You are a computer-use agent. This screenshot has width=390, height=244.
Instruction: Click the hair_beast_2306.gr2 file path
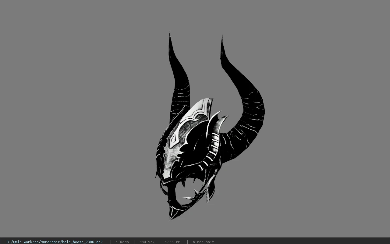(55, 242)
